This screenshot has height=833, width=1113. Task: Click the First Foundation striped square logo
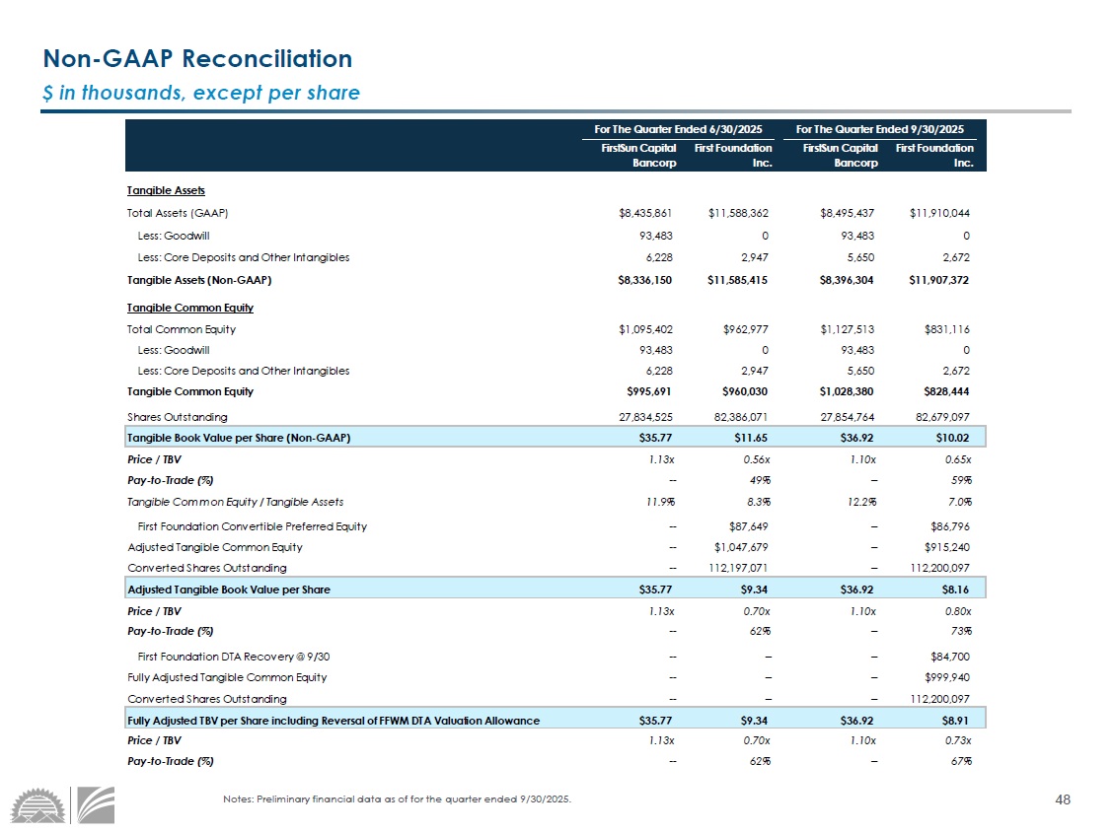(x=95, y=804)
